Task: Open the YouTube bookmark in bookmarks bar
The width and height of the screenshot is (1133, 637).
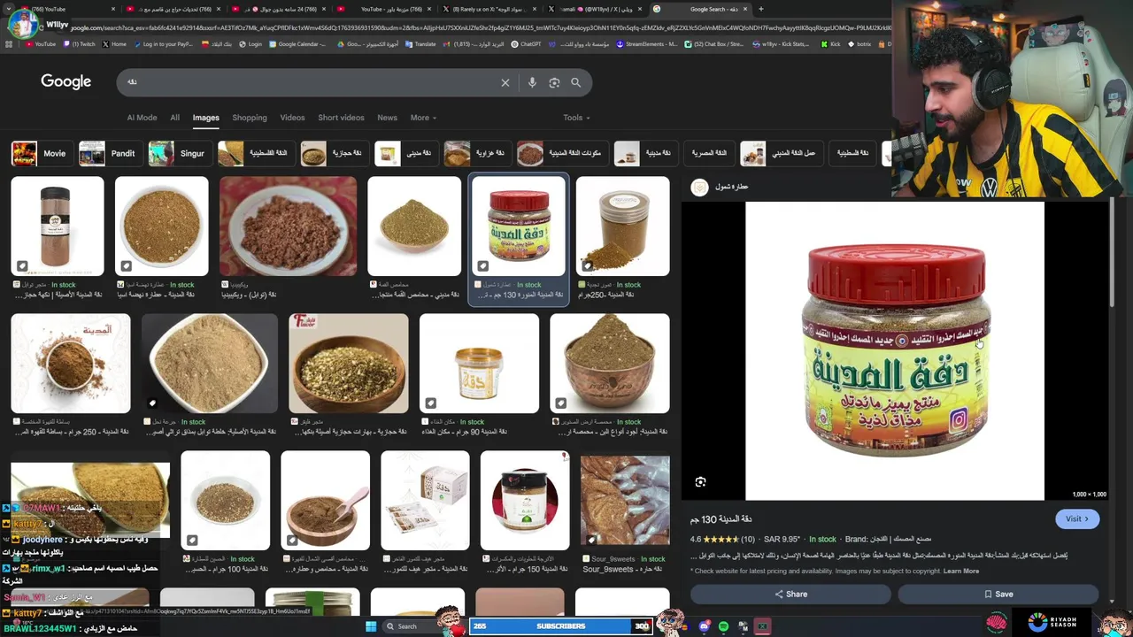Action: 41,43
